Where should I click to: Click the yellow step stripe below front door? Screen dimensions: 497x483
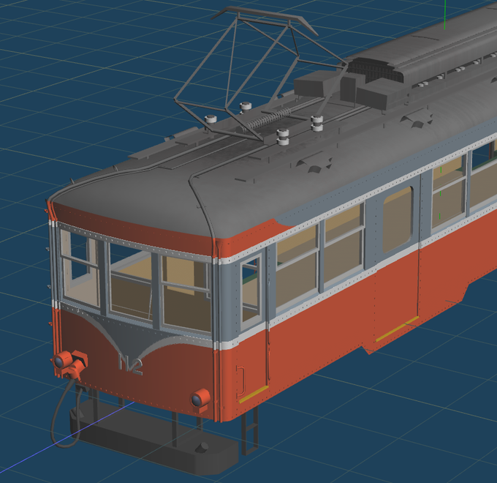[x=254, y=394]
